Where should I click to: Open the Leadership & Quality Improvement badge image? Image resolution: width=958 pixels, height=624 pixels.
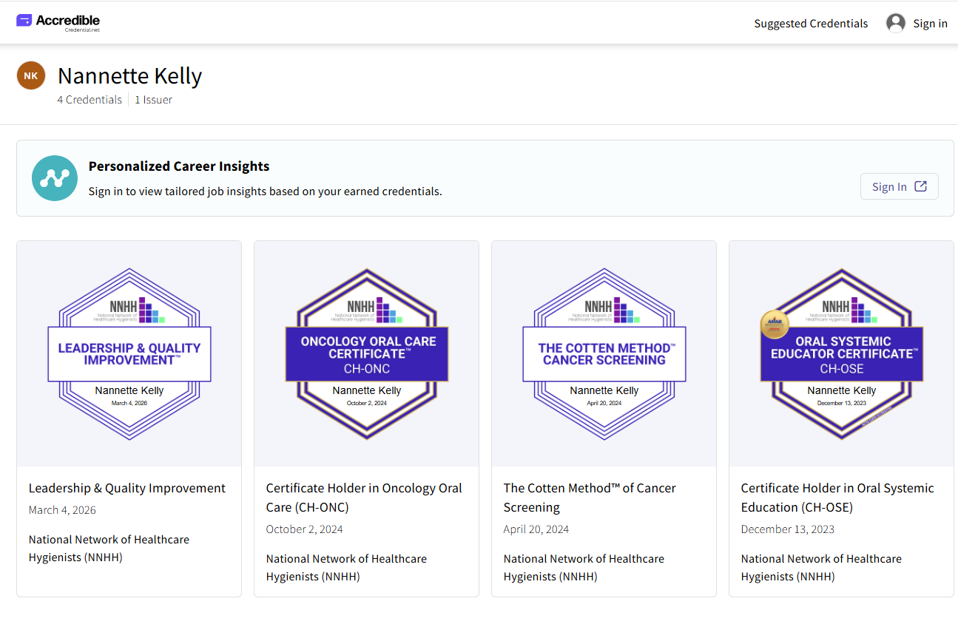[129, 354]
